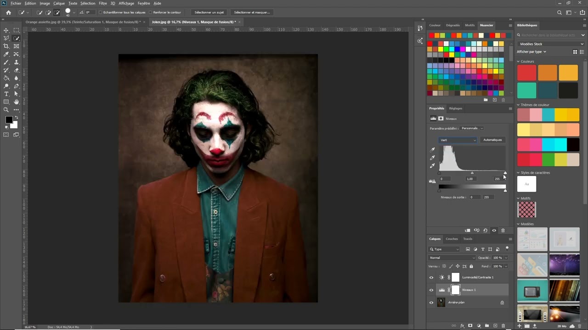Open the Filtre menu

(x=103, y=3)
